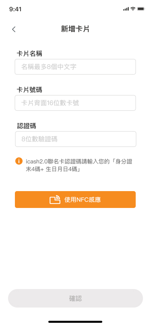Tap the home indicator bar at bottom
This screenshot has height=326, width=151.
click(75, 322)
